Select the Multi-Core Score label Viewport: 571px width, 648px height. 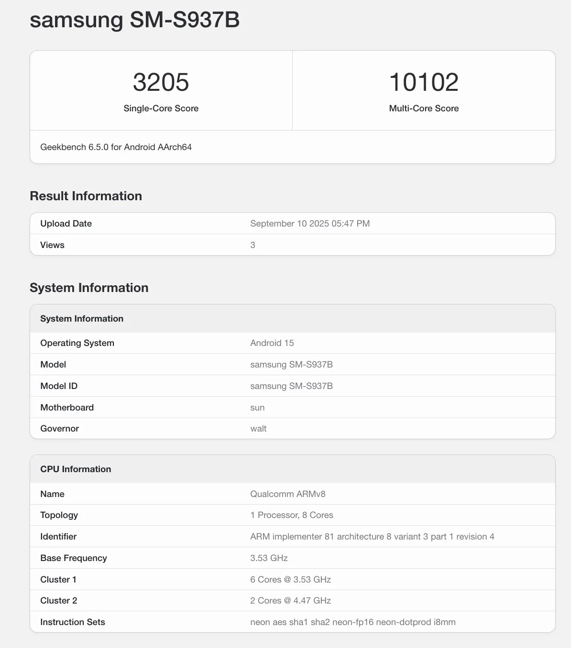424,108
